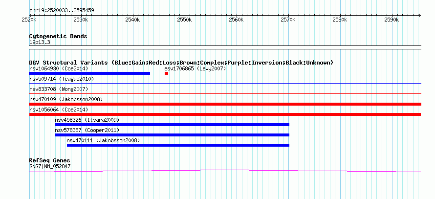Click the thick red nsv470109 loss bar
The height and width of the screenshot is (199, 435).
[x=225, y=104]
